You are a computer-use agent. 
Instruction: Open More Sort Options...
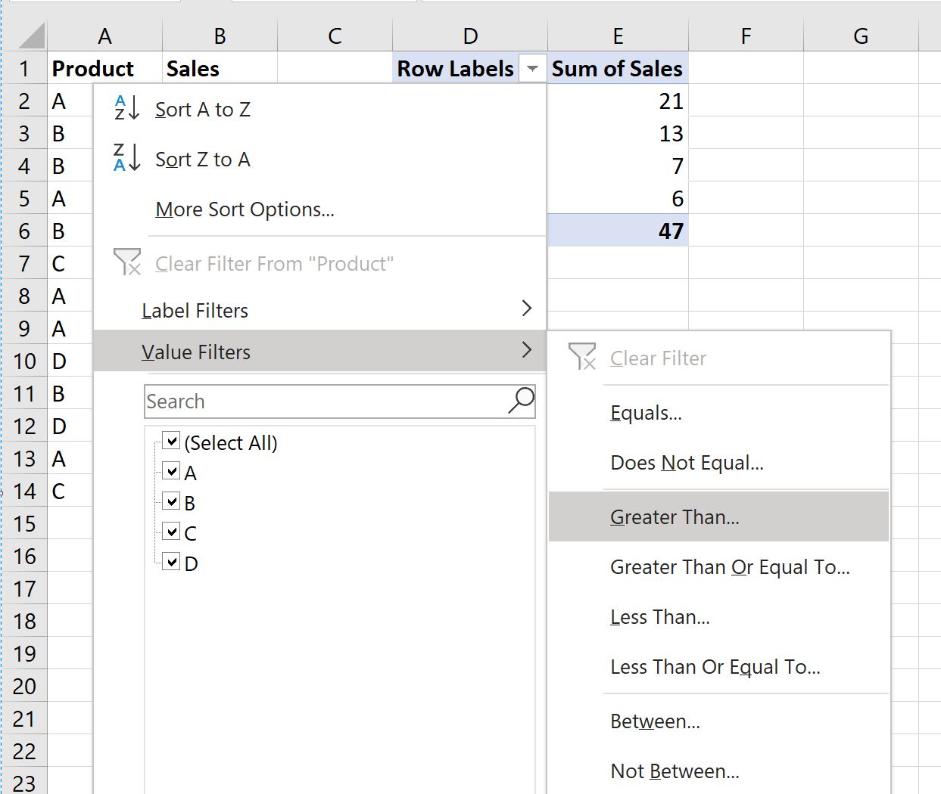pos(245,209)
